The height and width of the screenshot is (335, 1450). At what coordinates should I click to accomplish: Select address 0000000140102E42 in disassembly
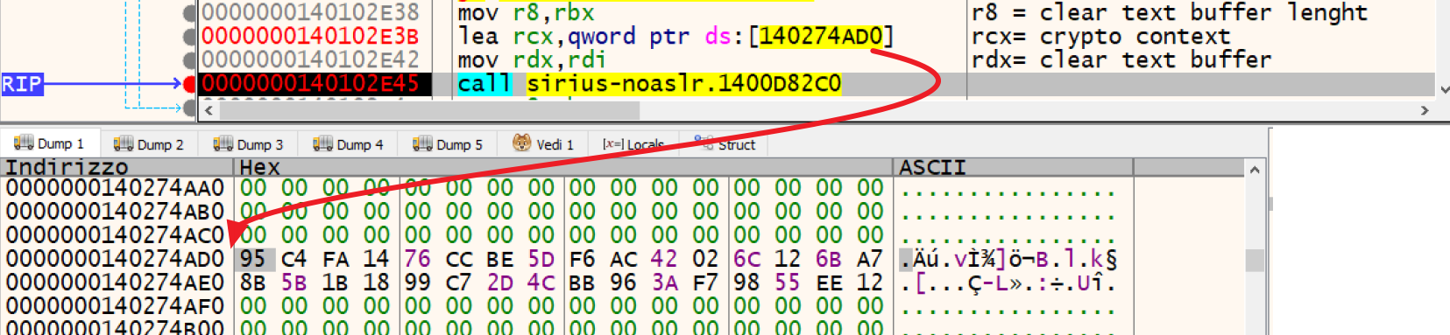(x=310, y=60)
